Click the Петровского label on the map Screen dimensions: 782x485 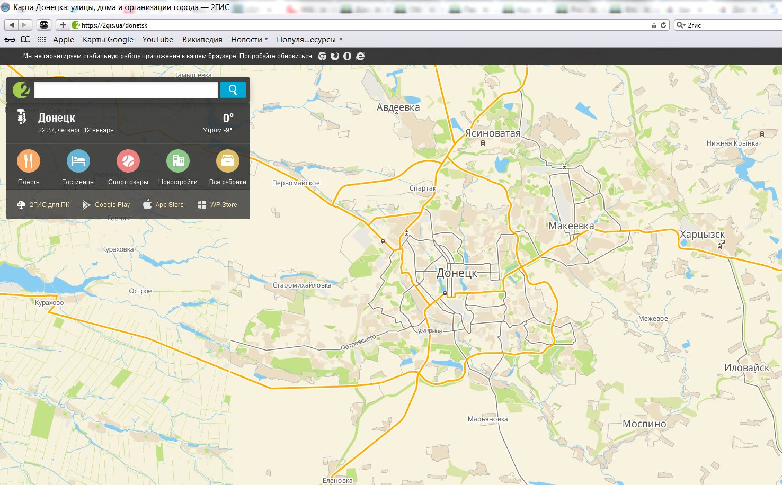[x=358, y=343]
